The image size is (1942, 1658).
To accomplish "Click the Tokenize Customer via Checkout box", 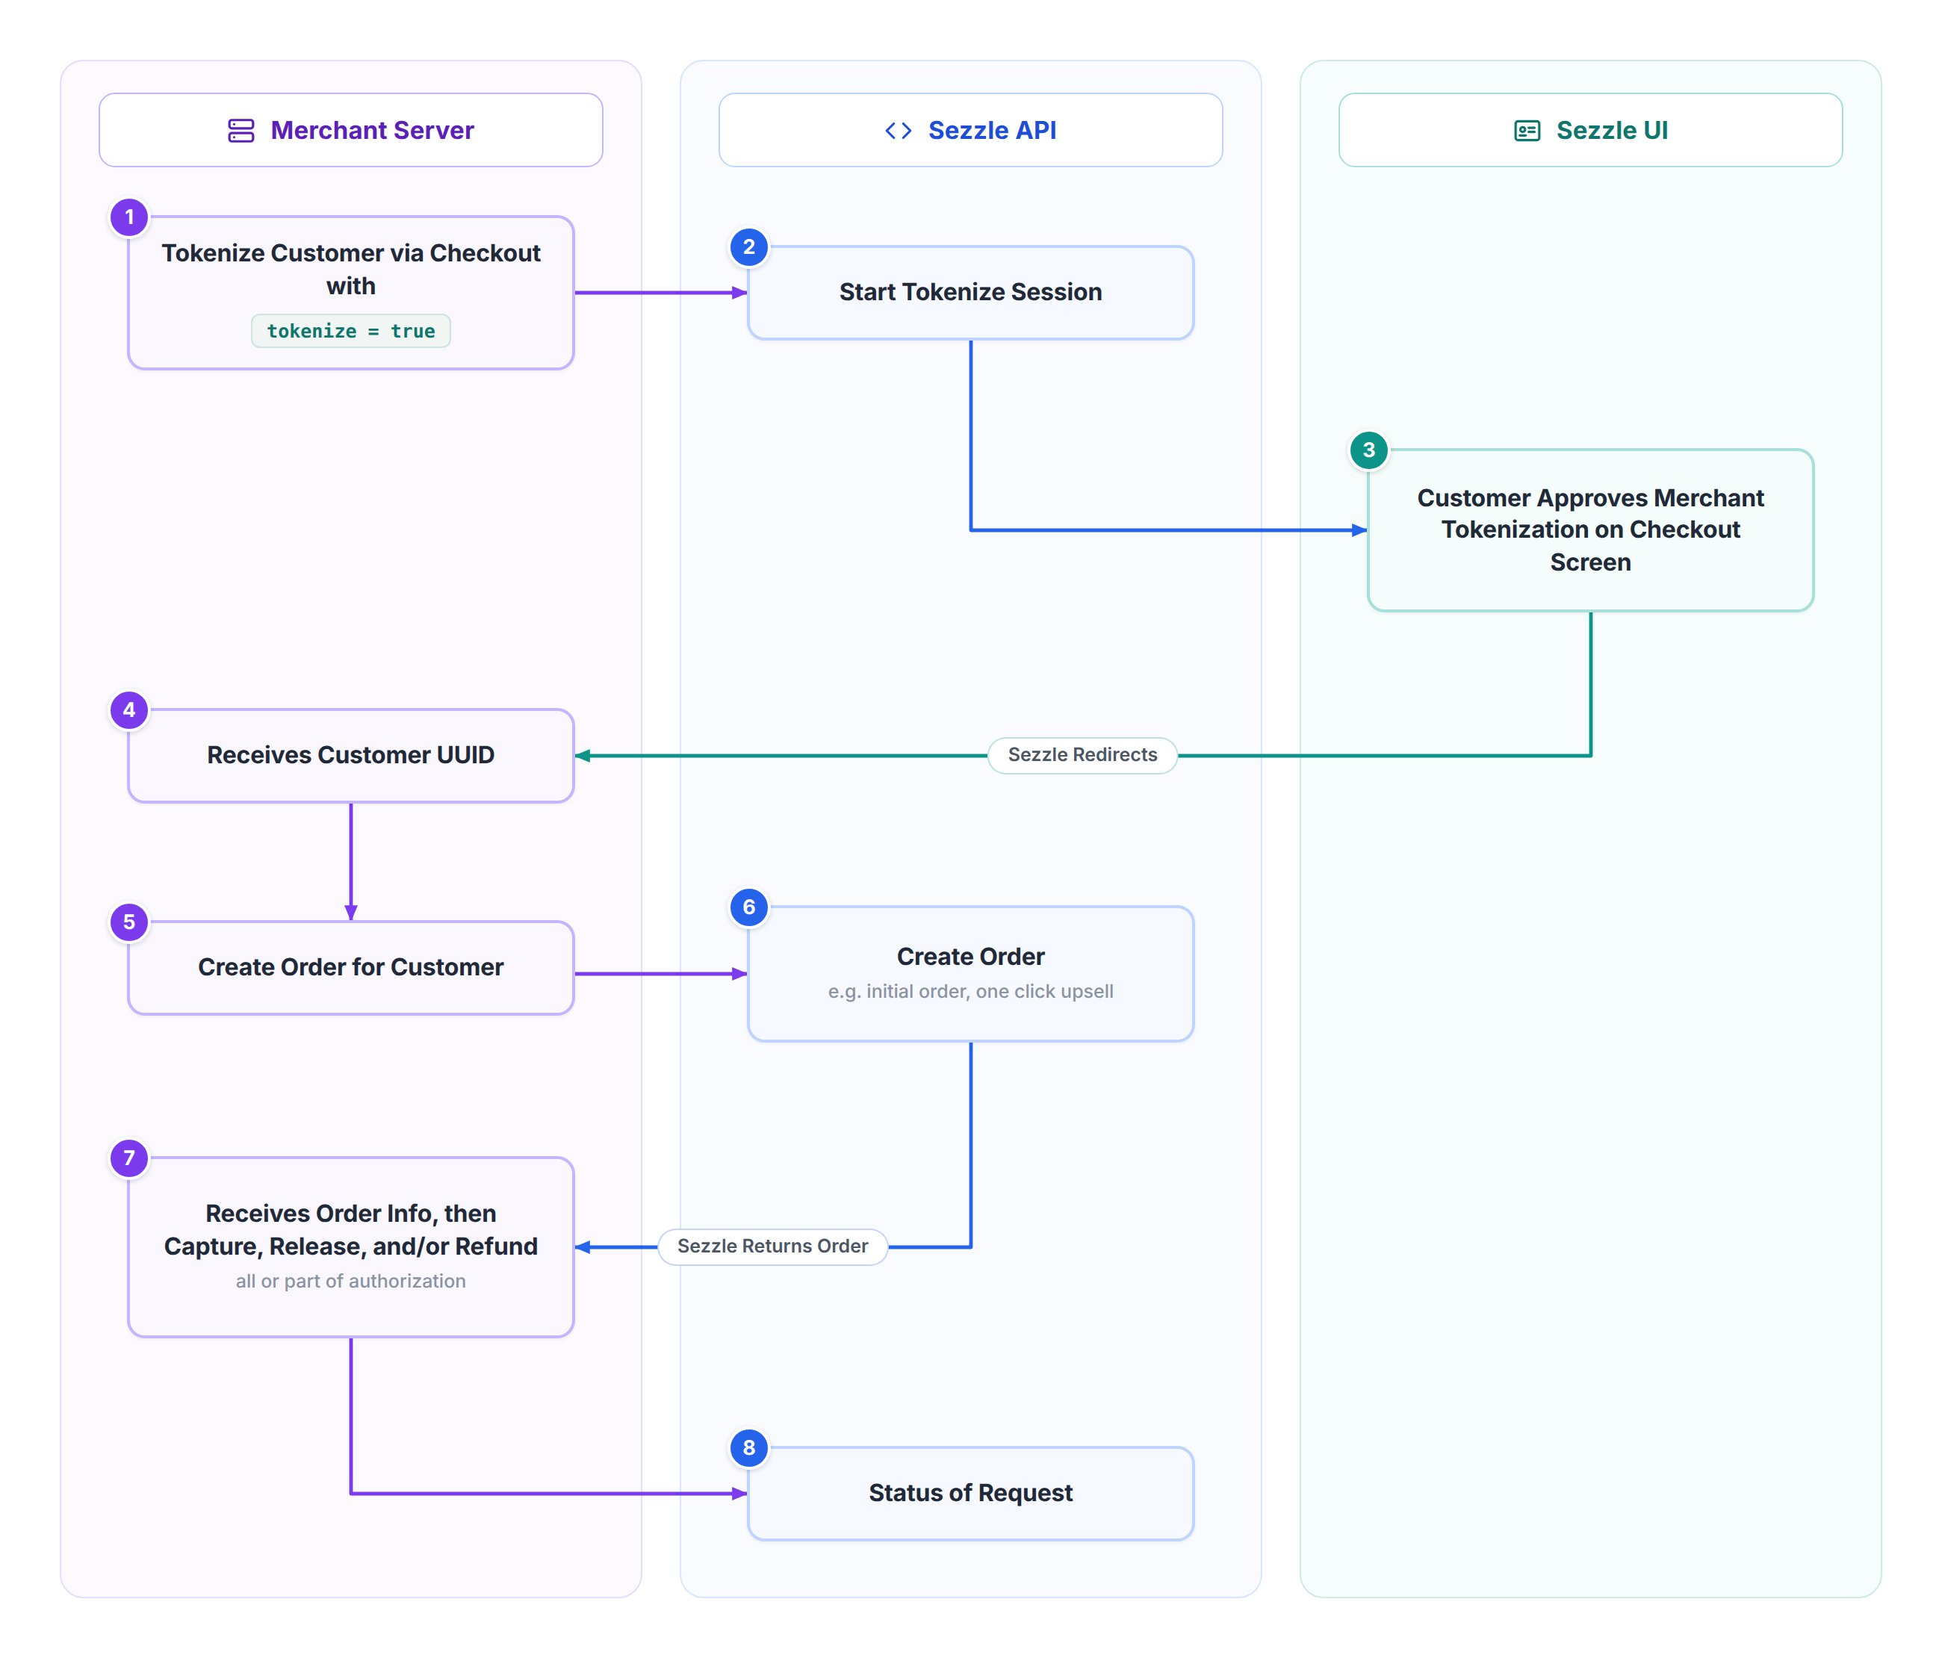I will 350,293.
